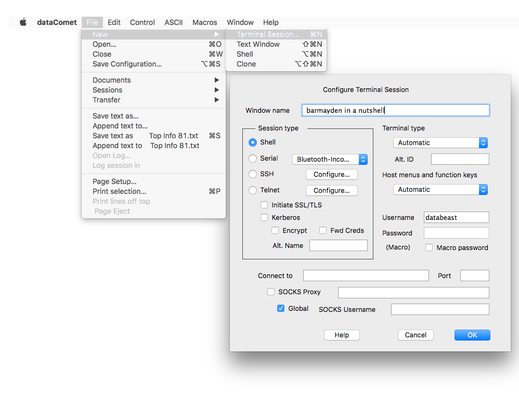Choose Save text as... menu item

pos(153,116)
